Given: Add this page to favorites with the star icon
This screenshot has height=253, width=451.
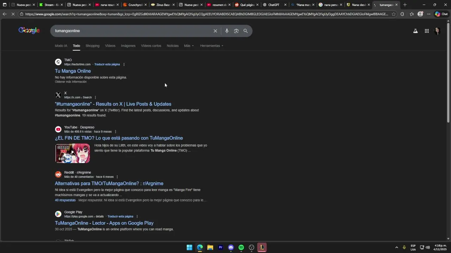Looking at the screenshot, I should pyautogui.click(x=394, y=14).
